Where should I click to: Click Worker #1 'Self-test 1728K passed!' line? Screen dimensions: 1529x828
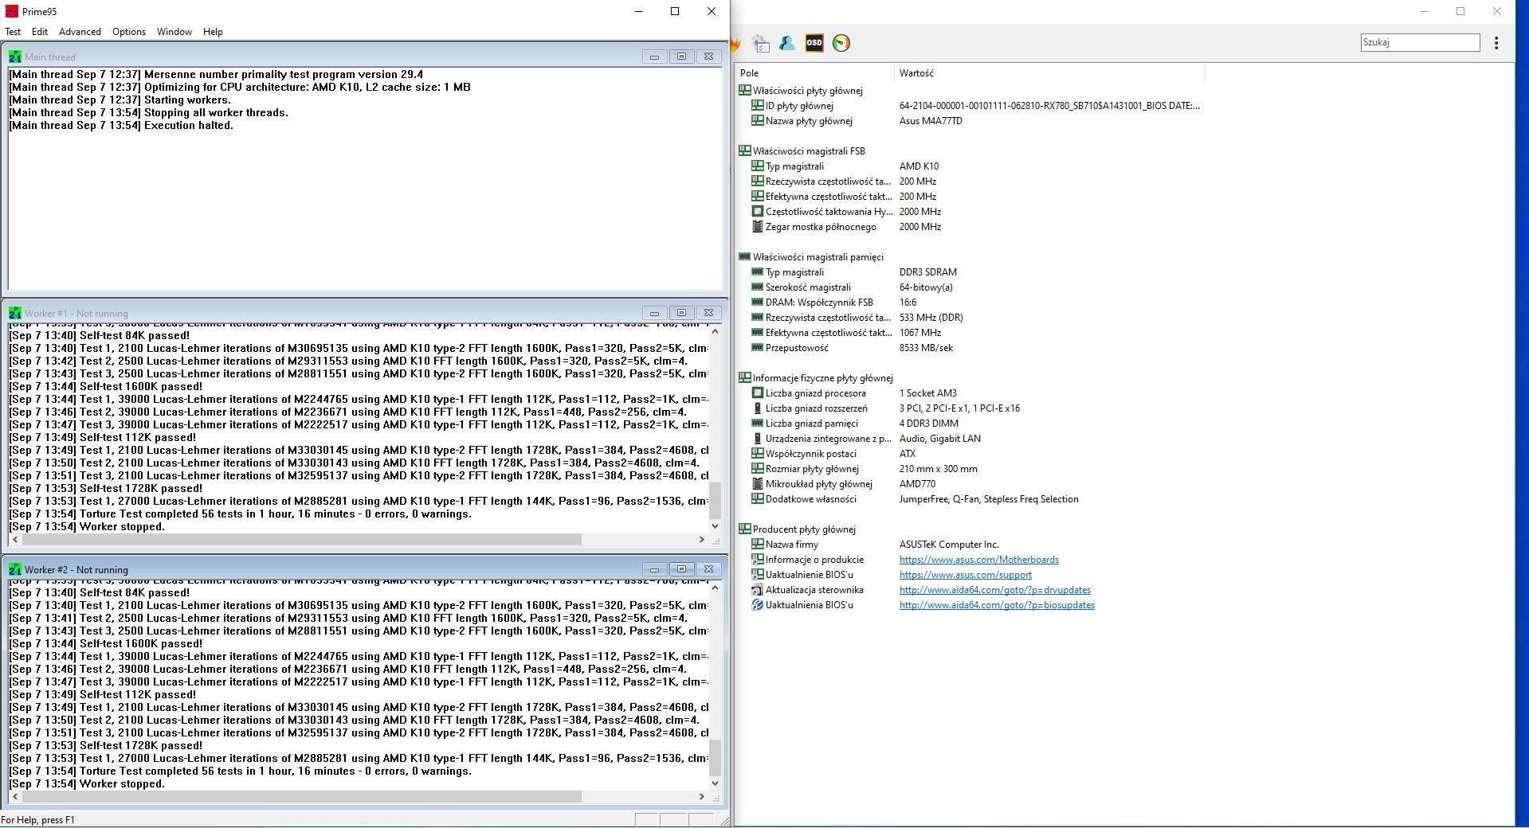(105, 489)
